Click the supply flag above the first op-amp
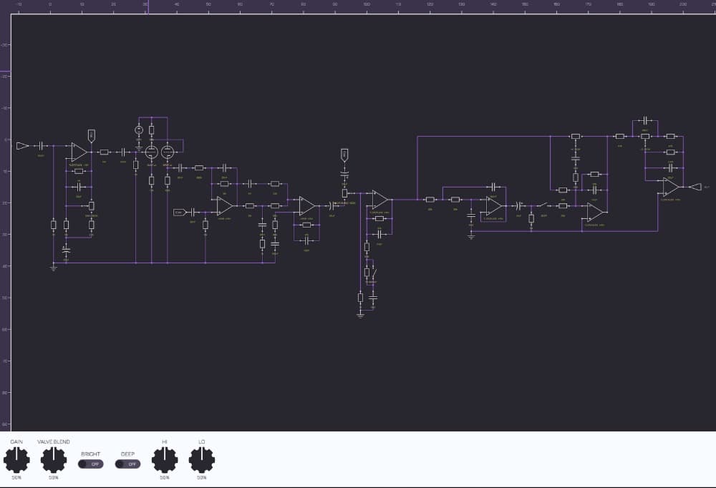The width and height of the screenshot is (716, 488). [x=92, y=135]
